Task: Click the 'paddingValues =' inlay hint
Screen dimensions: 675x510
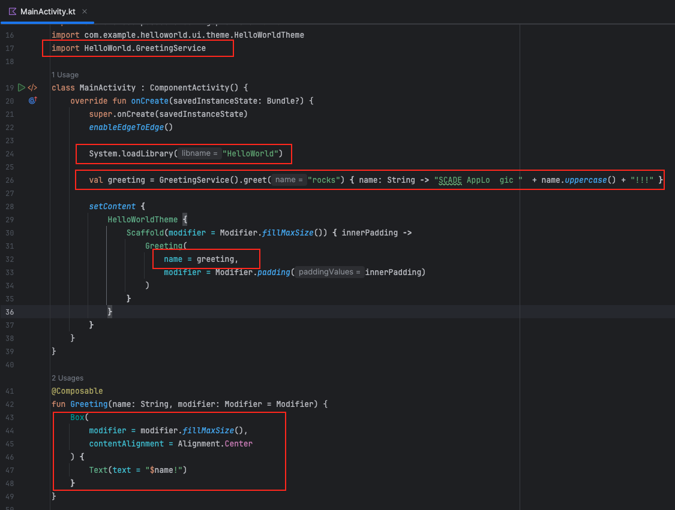Action: click(x=329, y=272)
